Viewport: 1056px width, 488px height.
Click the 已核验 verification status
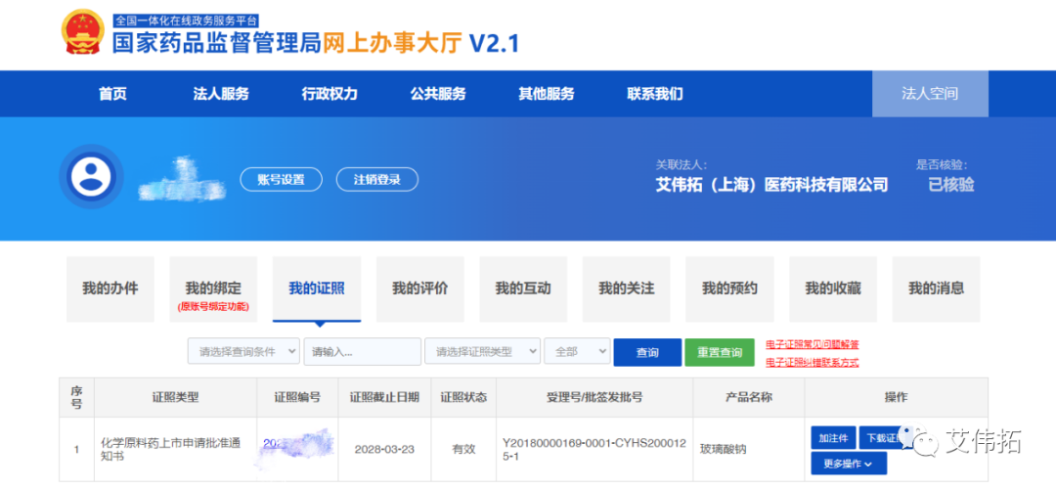[951, 185]
